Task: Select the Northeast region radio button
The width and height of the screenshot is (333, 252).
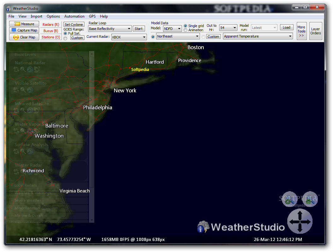Action: (153, 37)
